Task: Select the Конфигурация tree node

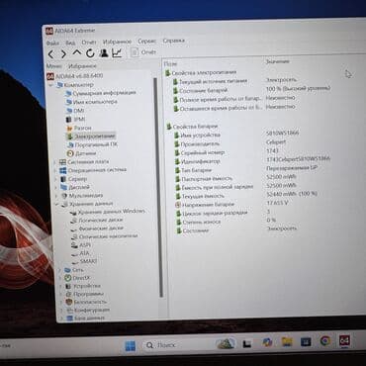Action: [88, 311]
